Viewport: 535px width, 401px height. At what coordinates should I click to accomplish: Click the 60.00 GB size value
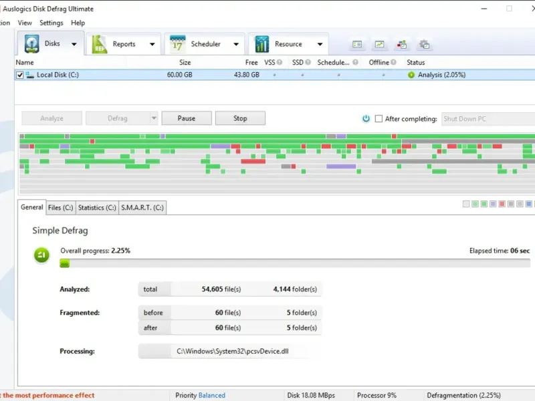[x=179, y=75]
